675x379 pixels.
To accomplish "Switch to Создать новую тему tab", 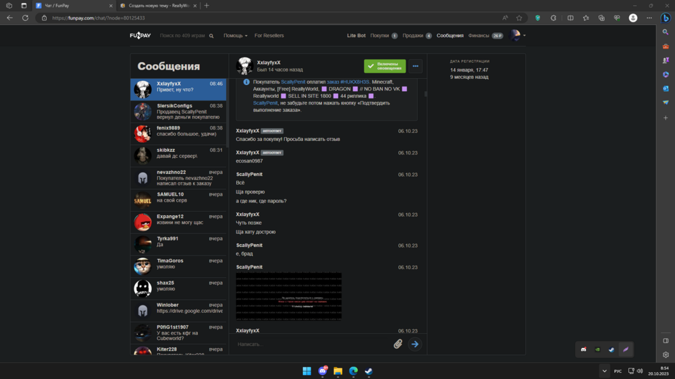I will point(157,5).
